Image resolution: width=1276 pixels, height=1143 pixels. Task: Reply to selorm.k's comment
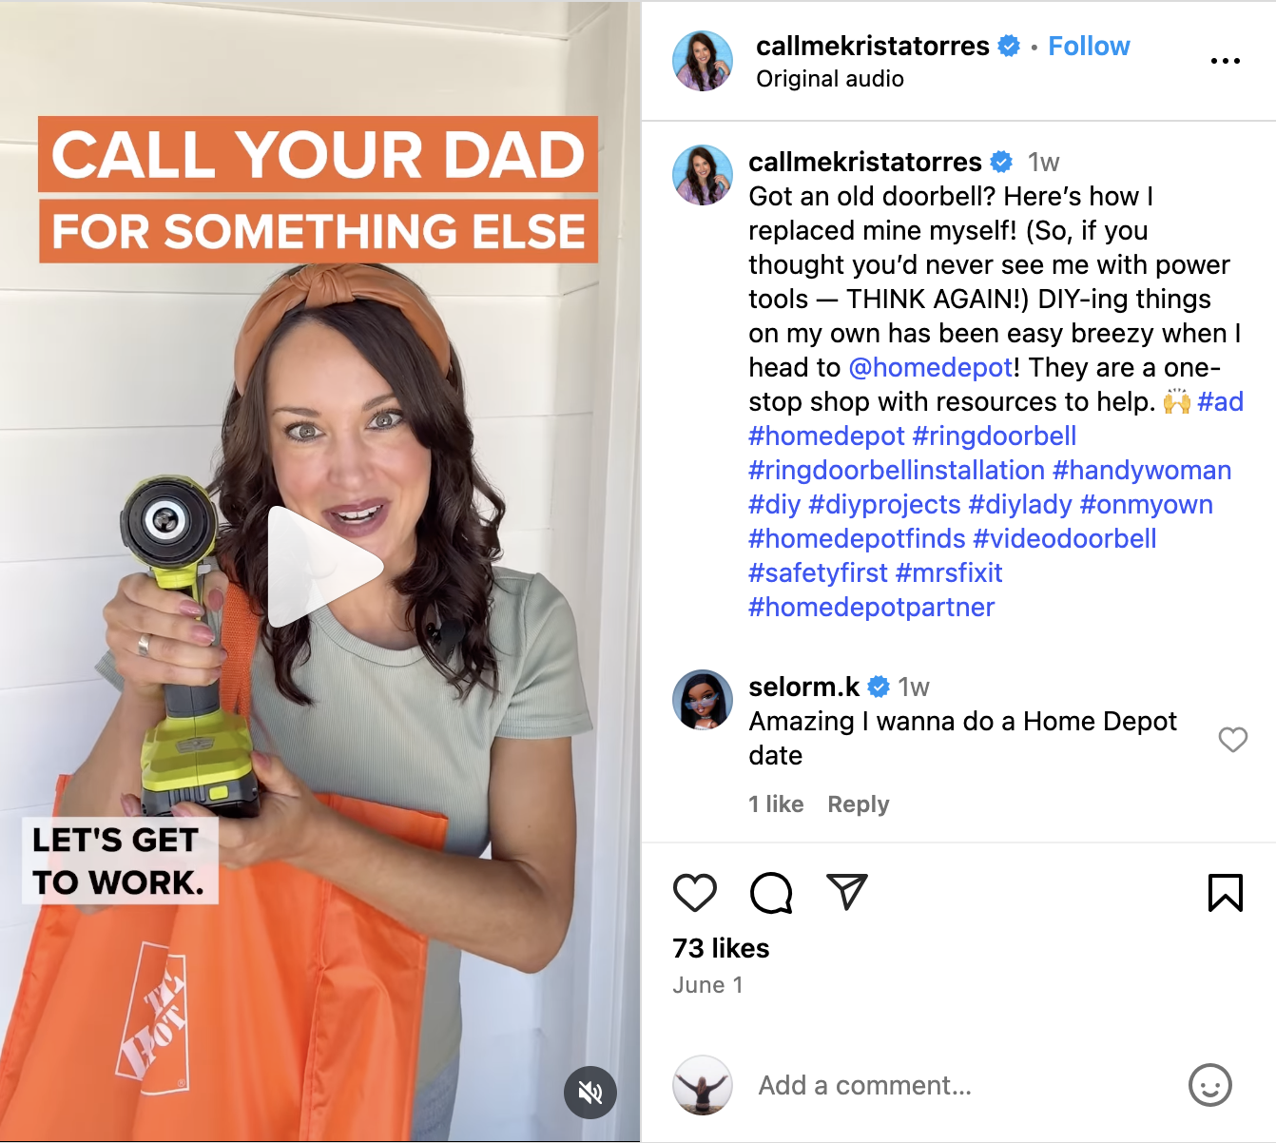[x=858, y=804]
